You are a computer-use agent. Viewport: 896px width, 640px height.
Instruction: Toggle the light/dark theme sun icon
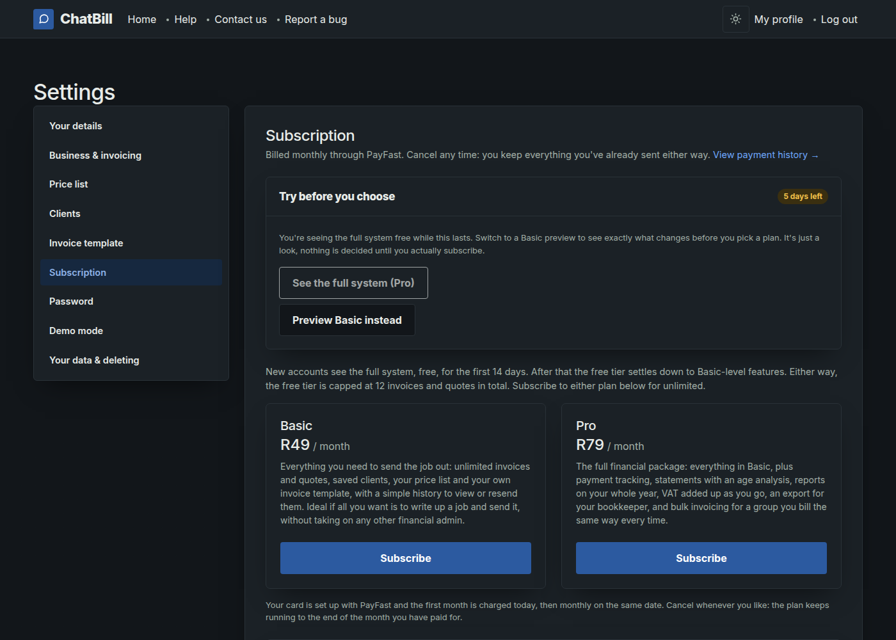736,19
